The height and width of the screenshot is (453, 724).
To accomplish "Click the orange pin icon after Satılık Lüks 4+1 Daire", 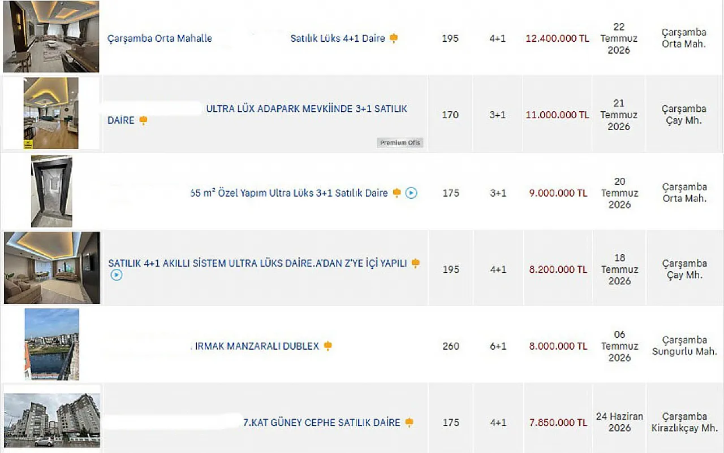I will coord(394,38).
